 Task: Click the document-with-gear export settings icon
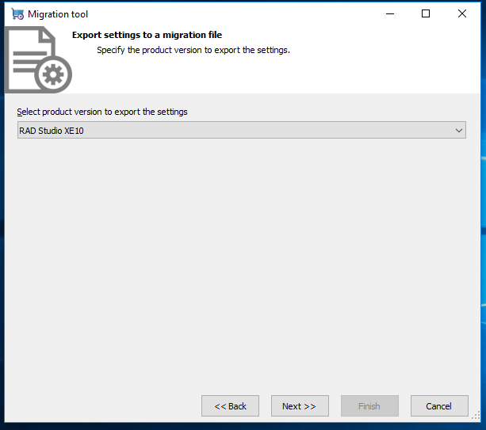click(38, 59)
